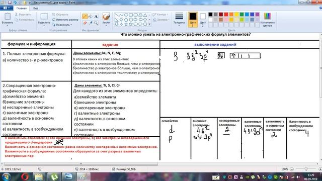Open the Заливка (Fill) dropdown

click(x=161, y=20)
